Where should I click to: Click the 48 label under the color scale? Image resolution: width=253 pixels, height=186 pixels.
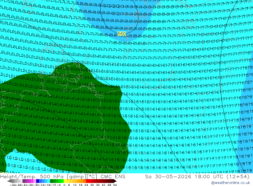pos(109,185)
